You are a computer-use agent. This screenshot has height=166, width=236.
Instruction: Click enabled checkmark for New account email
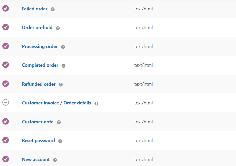[5, 159]
